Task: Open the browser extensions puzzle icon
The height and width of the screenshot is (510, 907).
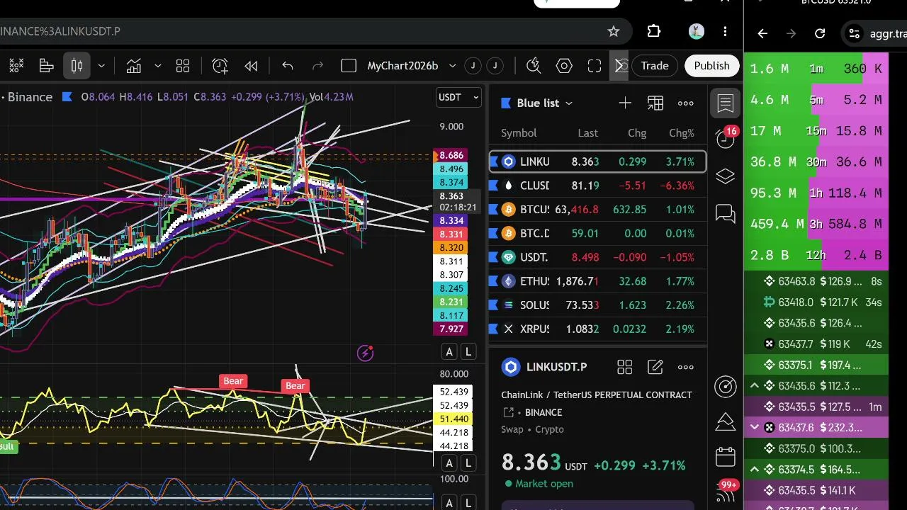Action: click(x=654, y=31)
